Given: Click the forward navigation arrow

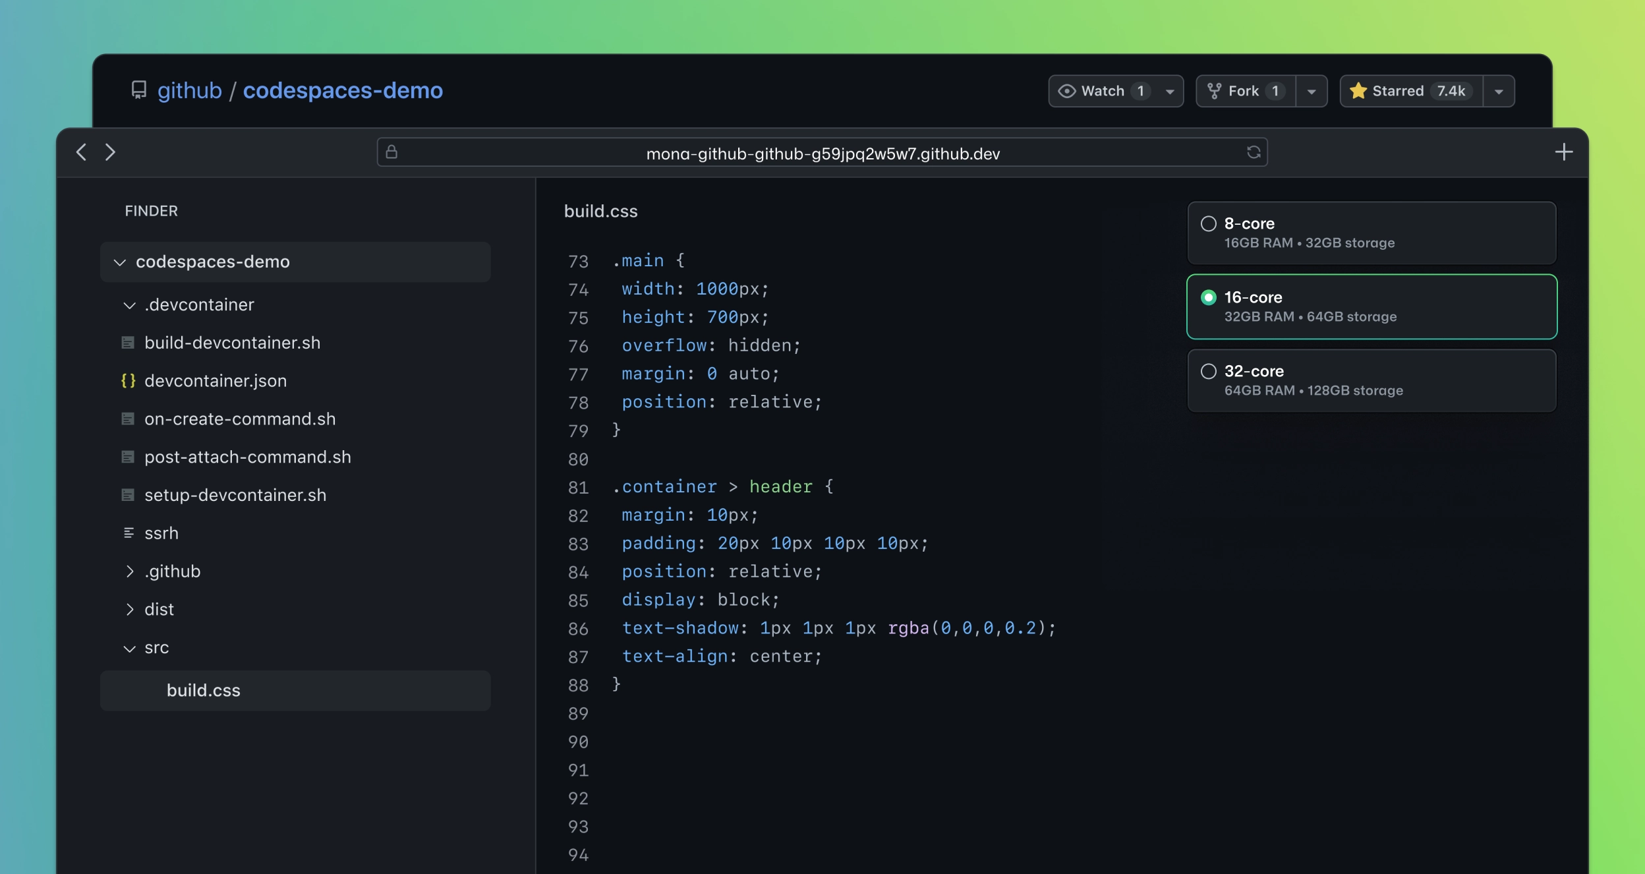Looking at the screenshot, I should pos(109,152).
